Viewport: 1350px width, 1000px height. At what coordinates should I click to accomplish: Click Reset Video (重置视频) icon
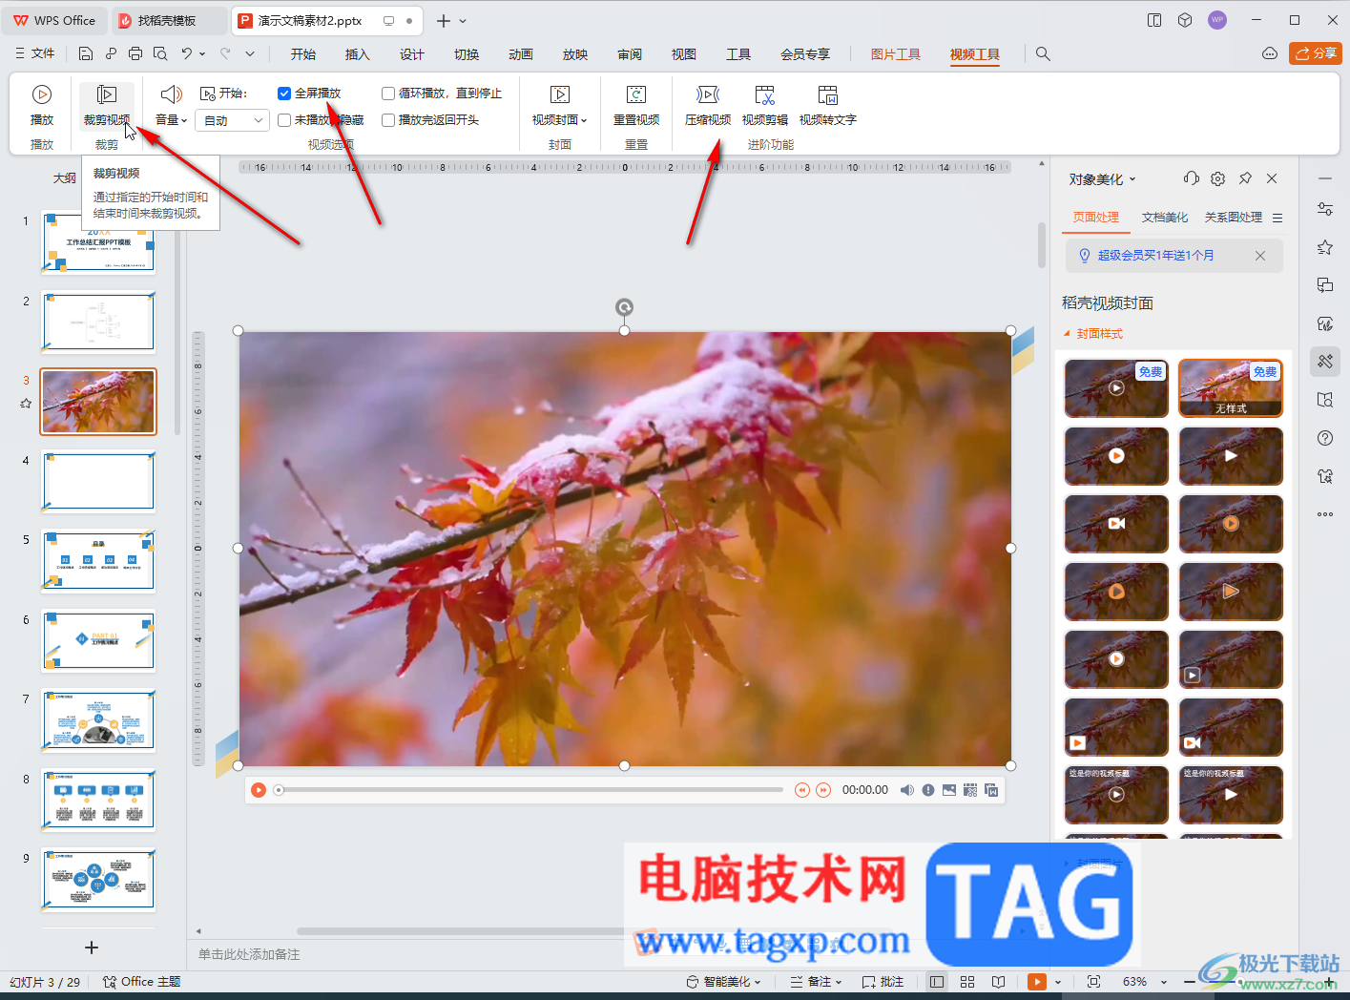pyautogui.click(x=636, y=105)
